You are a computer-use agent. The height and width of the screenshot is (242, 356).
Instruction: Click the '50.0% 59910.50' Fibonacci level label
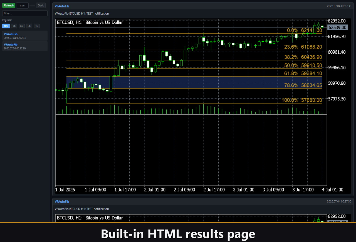point(303,65)
